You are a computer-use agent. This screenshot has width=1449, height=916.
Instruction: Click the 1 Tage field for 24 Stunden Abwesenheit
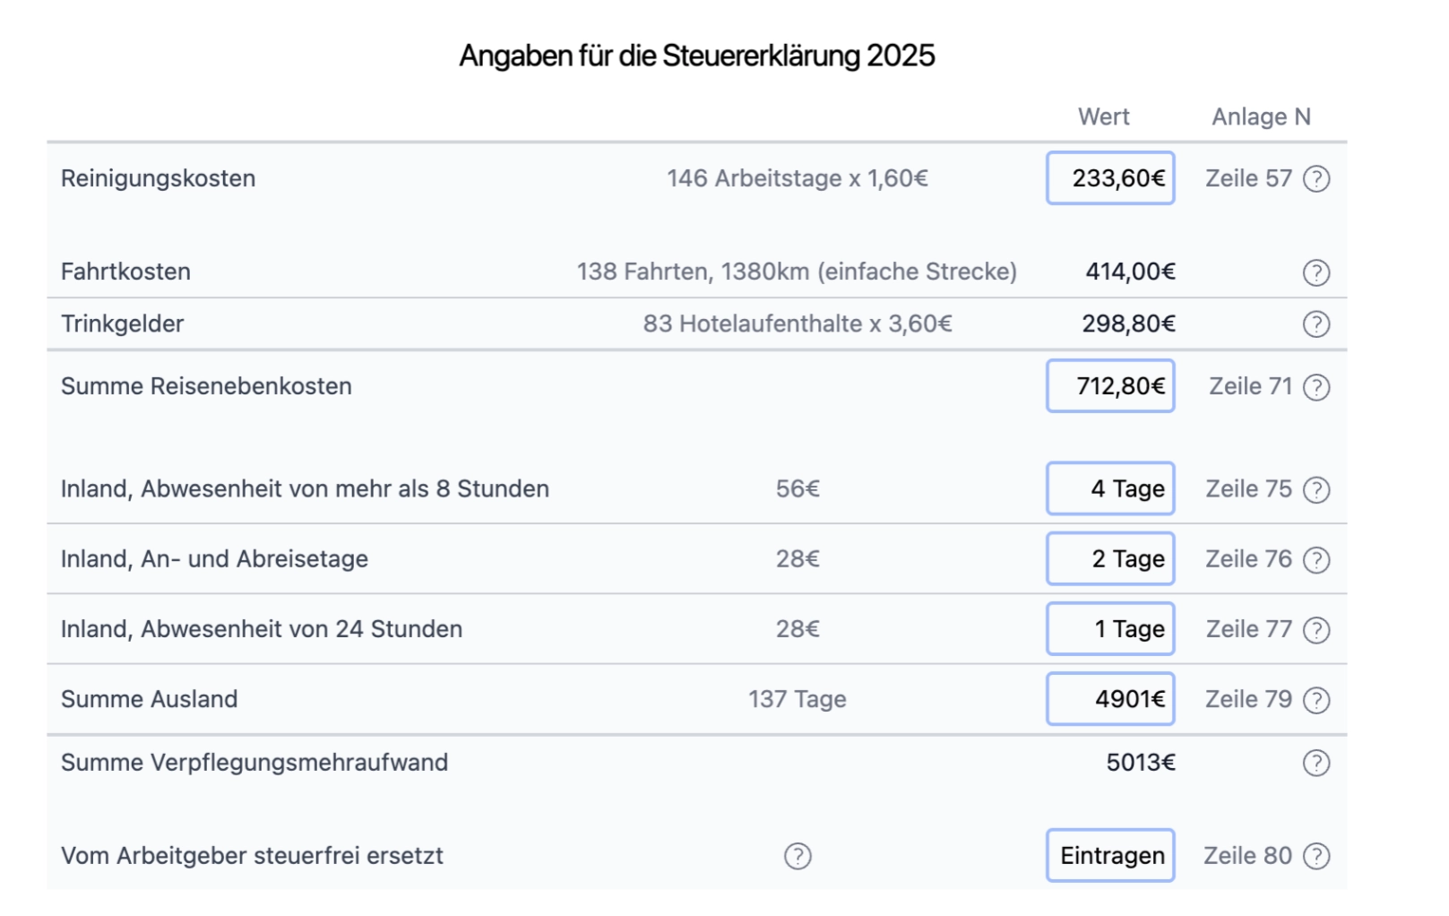click(x=1110, y=628)
